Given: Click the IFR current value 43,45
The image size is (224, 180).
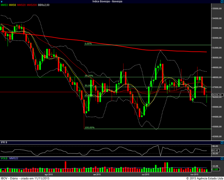Looking at the screenshot, I should [215, 151].
